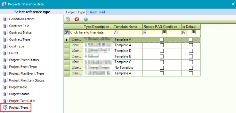The width and height of the screenshot is (236, 113).
Task: Select Project Templates in the reference list
Action: tap(22, 101)
